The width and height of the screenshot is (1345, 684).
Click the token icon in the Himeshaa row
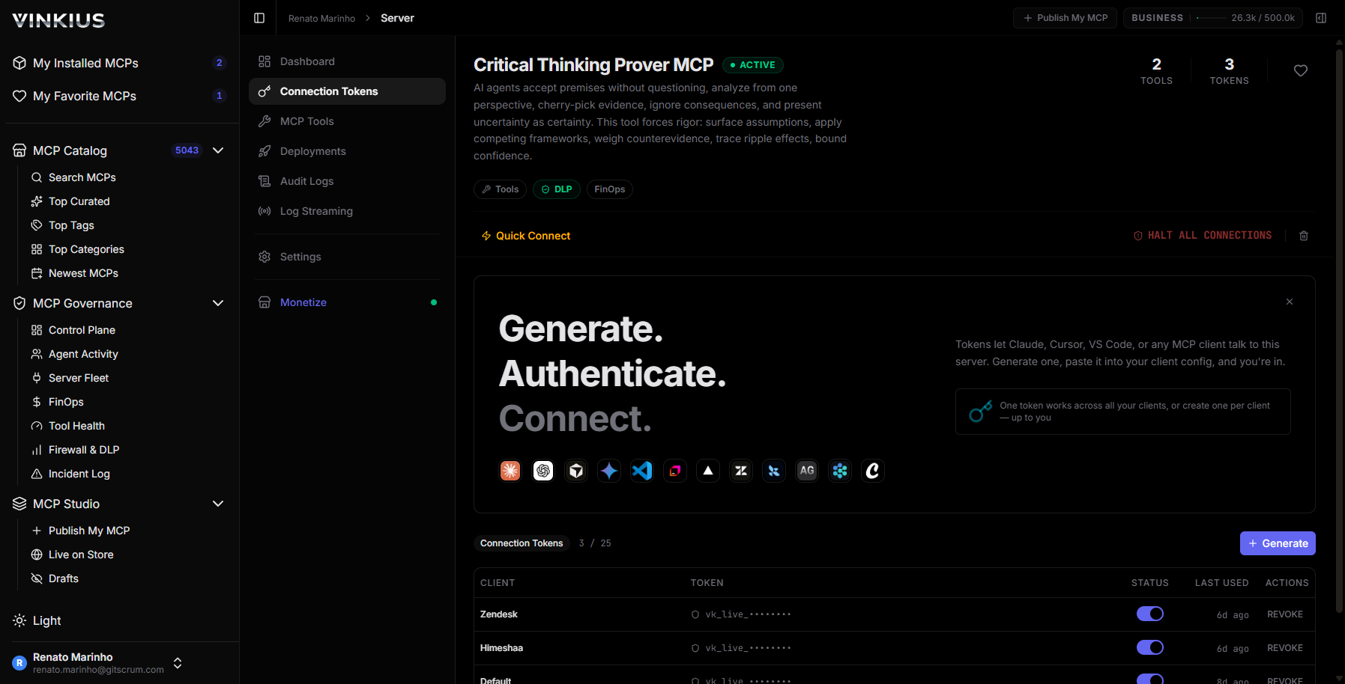click(x=695, y=648)
